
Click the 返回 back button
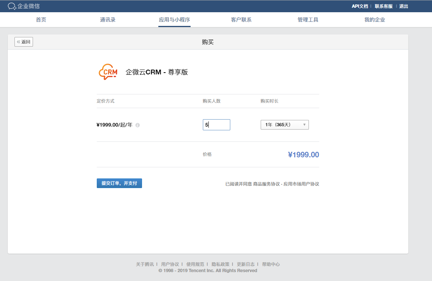(x=24, y=42)
